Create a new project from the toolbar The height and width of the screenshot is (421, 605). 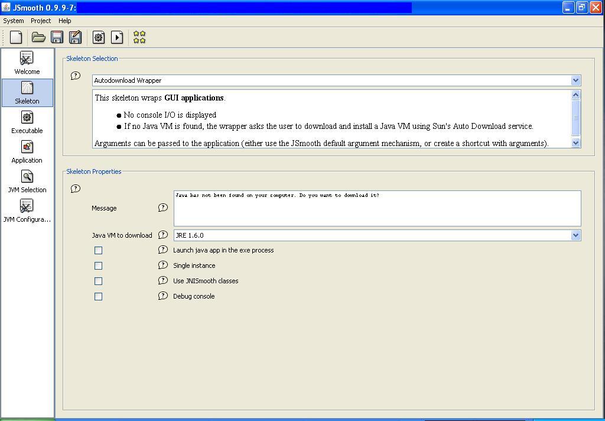coord(16,37)
